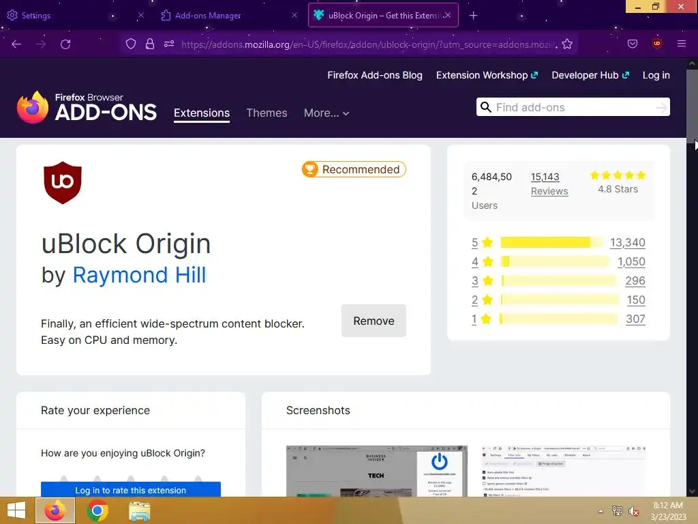
Task: Click the uBlock Origin shield logo
Action: pos(63,183)
